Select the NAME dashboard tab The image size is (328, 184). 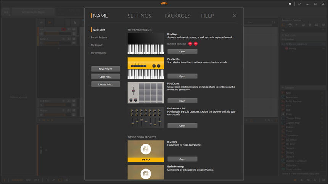coord(100,16)
